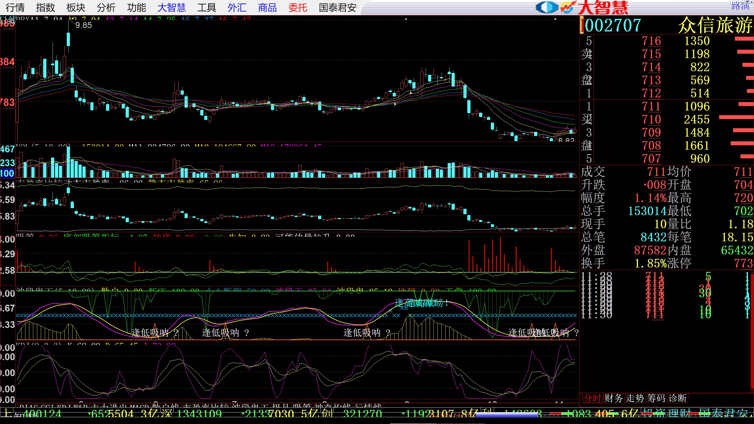Image resolution: width=754 pixels, height=424 pixels.
Task: Open the 行情 menu
Action: (x=15, y=8)
